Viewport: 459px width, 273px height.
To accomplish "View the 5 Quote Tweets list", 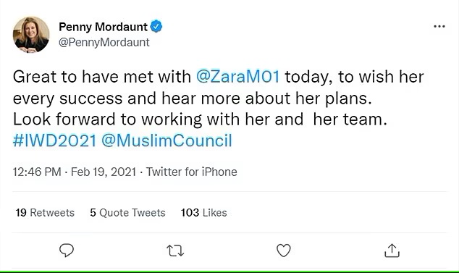I will pyautogui.click(x=127, y=213).
